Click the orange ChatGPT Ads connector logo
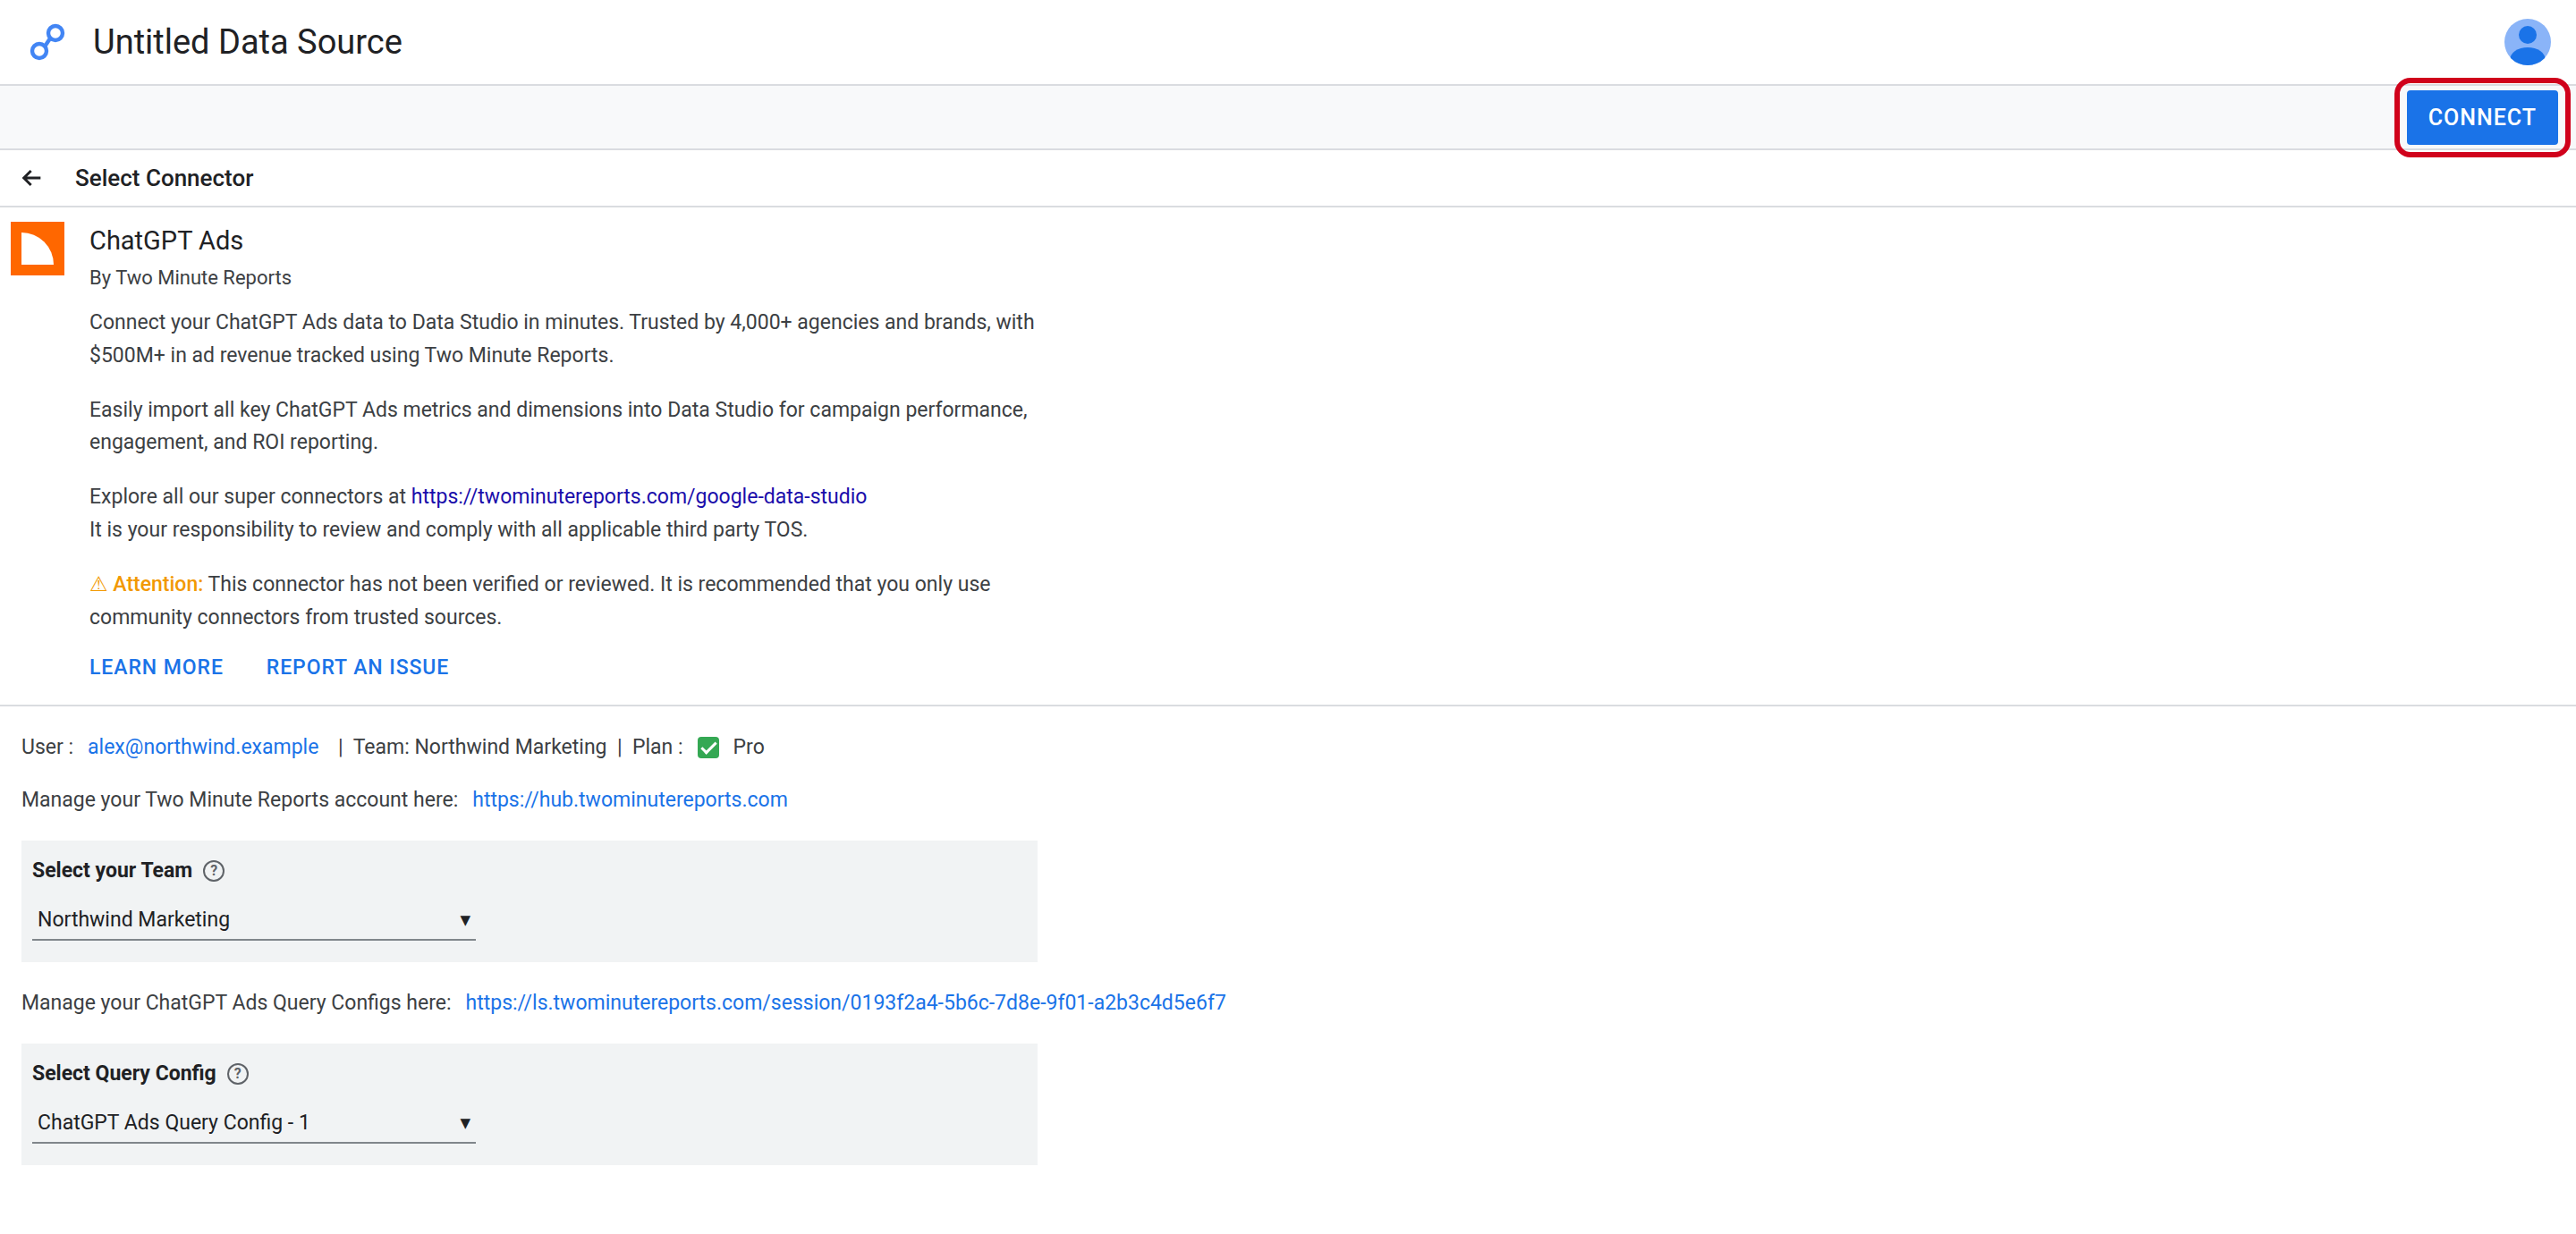Viewport: 2576px width, 1234px height. [38, 249]
